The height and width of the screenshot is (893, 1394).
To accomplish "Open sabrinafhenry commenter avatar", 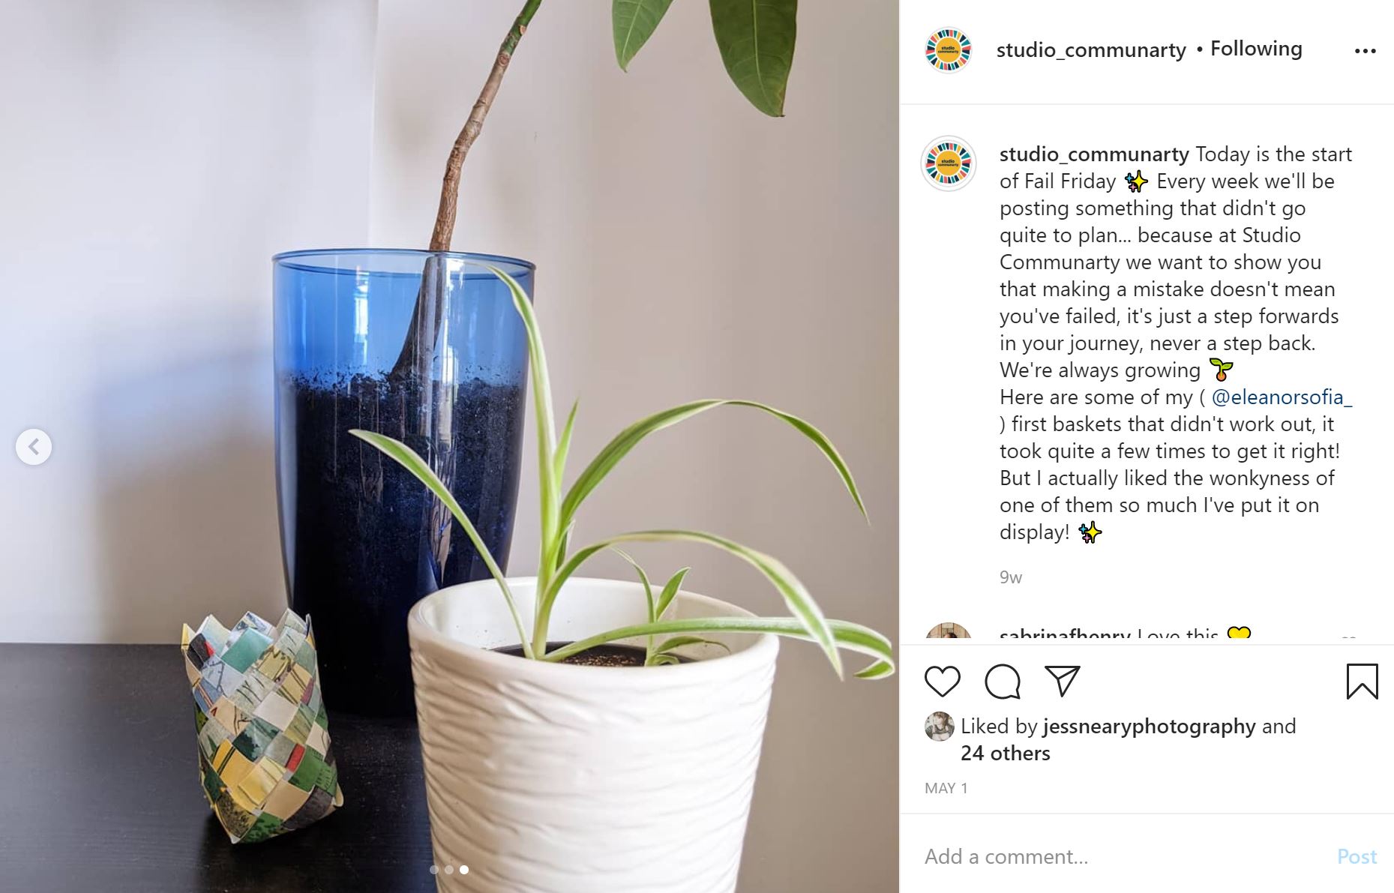I will (x=949, y=632).
